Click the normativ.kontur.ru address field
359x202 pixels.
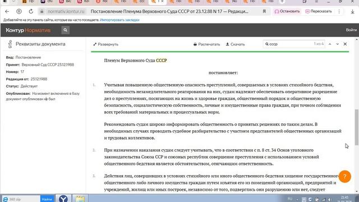click(x=66, y=11)
